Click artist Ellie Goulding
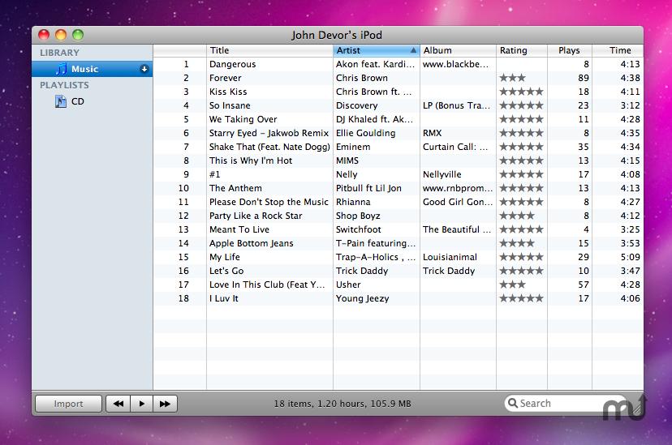The image size is (672, 445). (365, 133)
